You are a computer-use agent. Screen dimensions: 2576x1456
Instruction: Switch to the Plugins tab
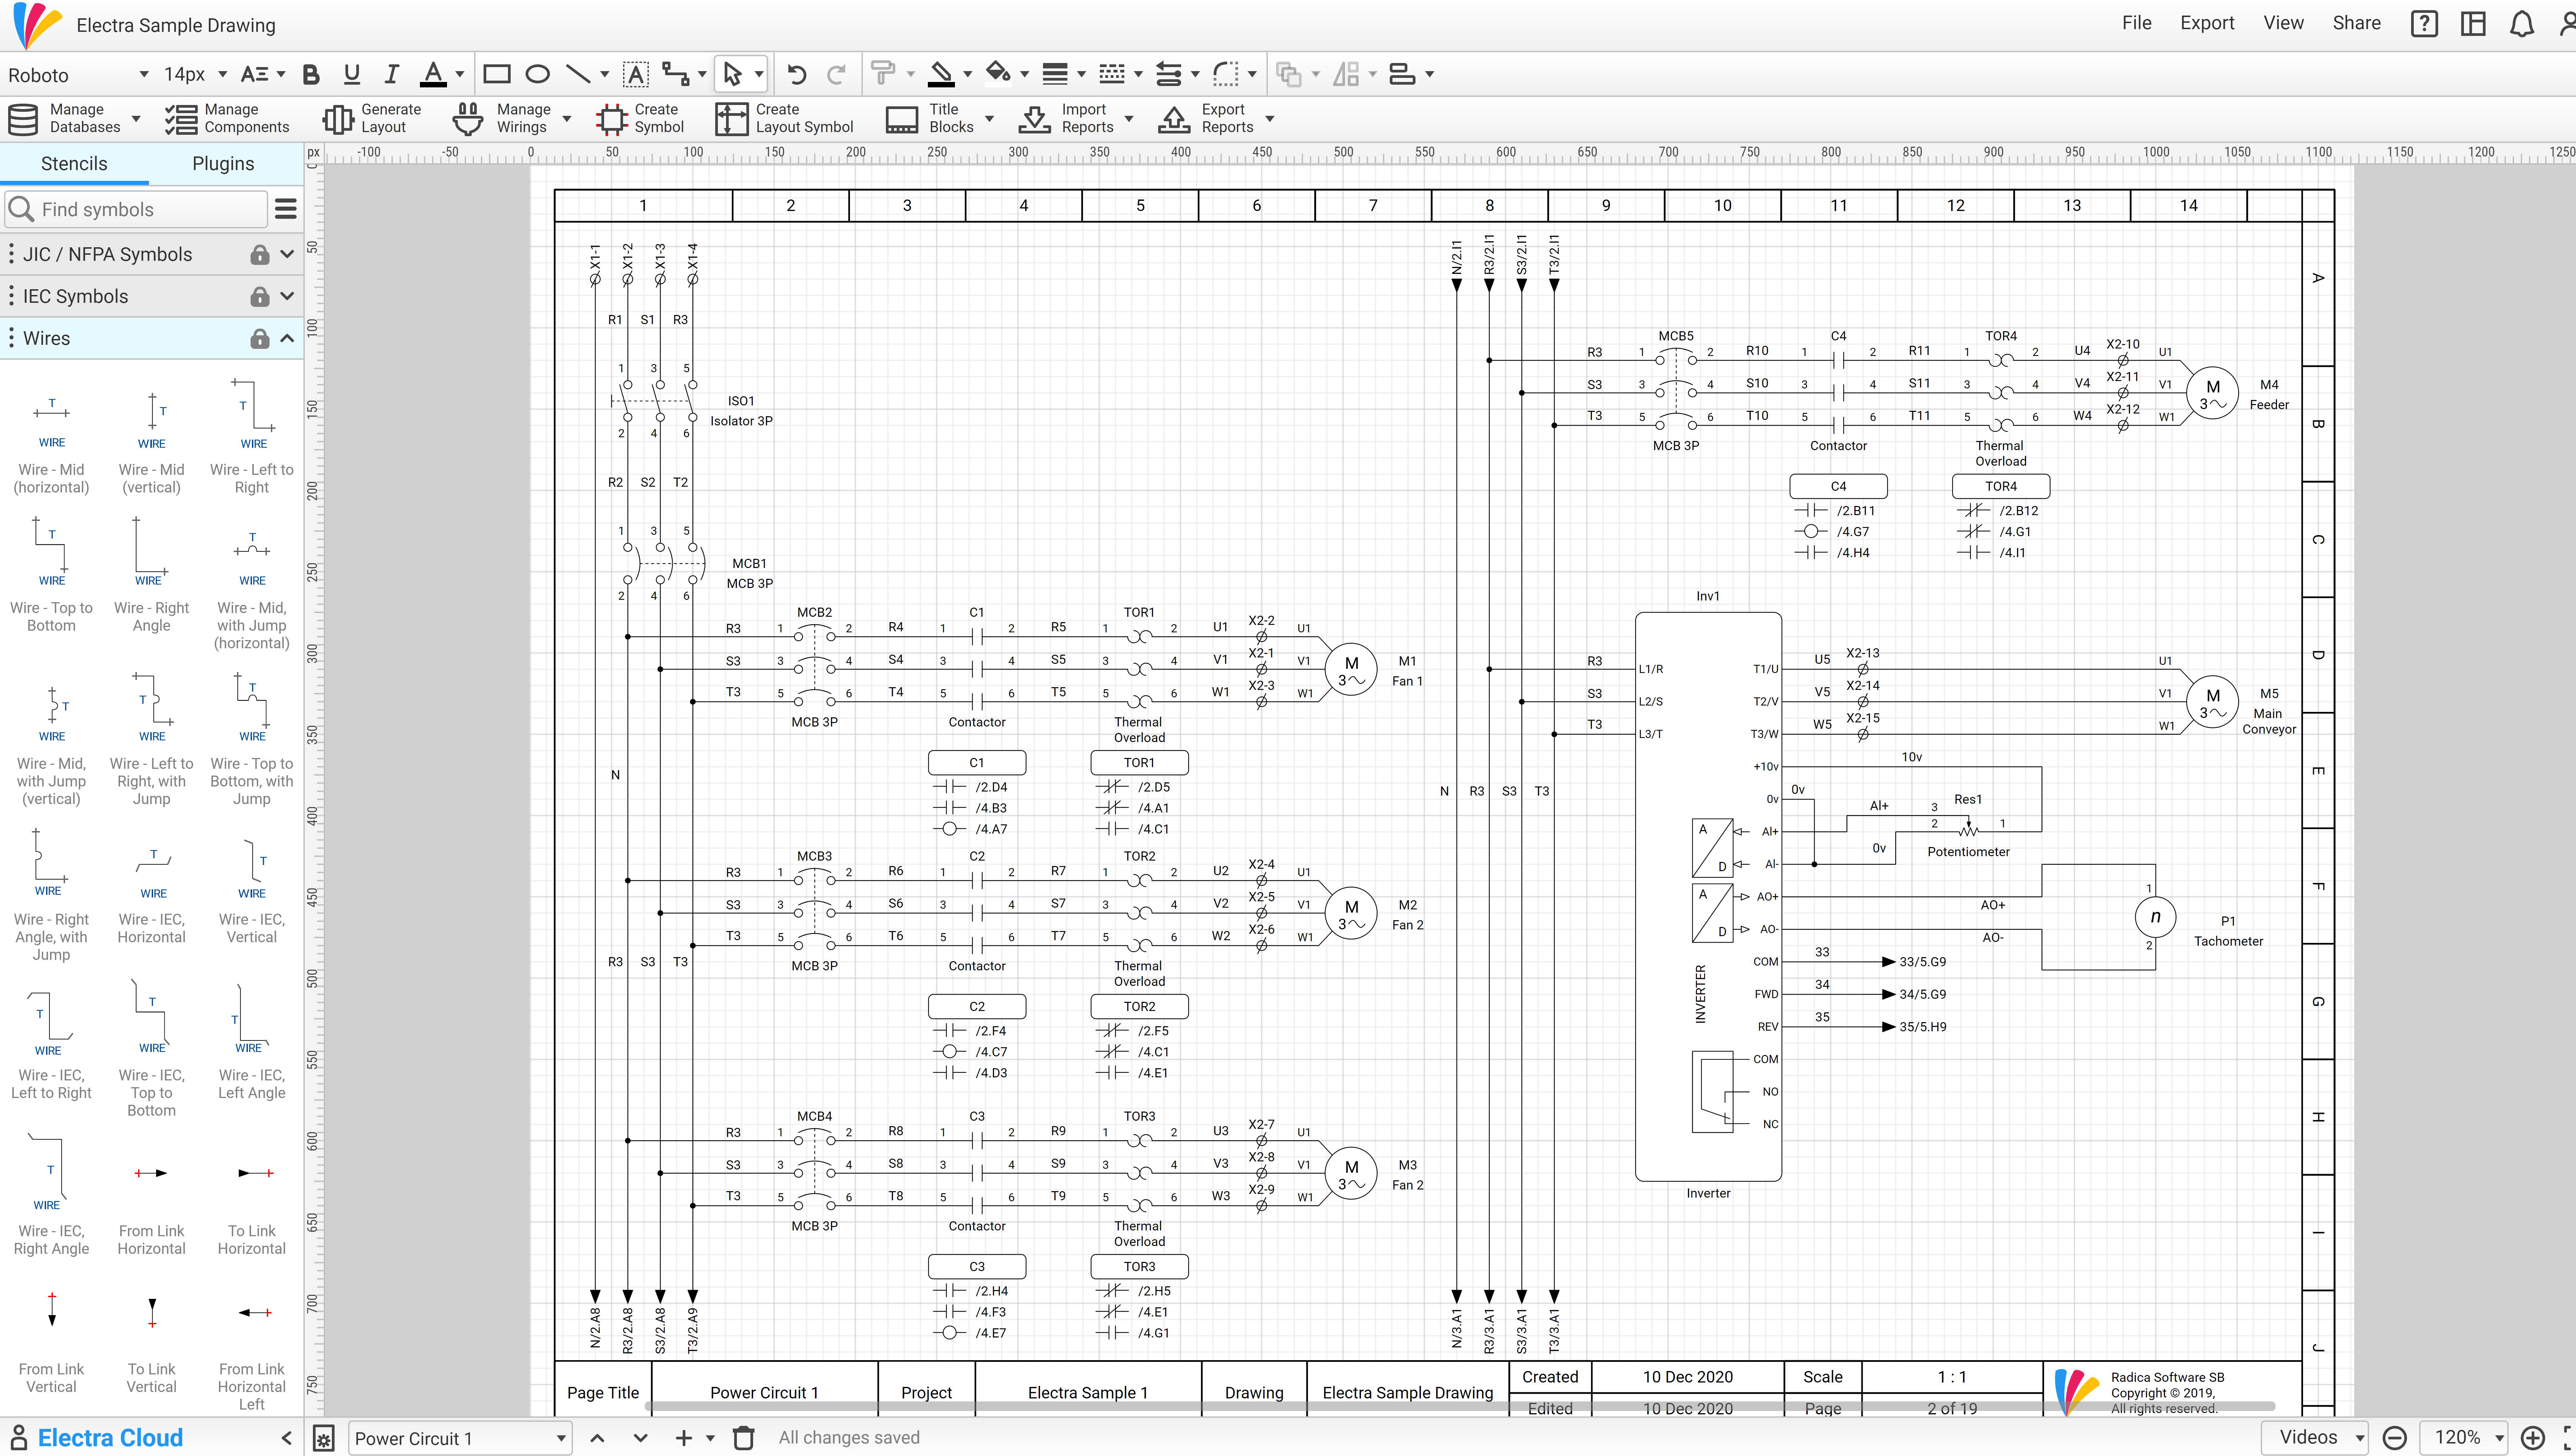(x=223, y=164)
